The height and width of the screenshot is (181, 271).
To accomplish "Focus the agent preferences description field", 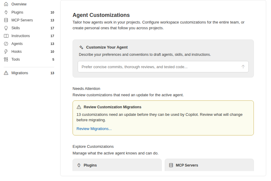I will (x=163, y=67).
